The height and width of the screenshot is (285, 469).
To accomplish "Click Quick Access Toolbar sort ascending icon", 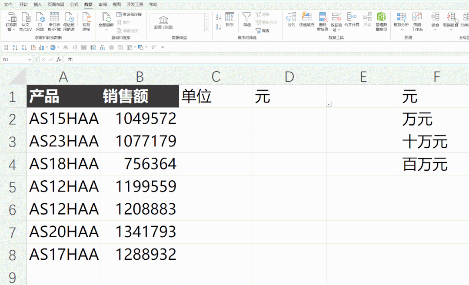I will pyautogui.click(x=15, y=47).
